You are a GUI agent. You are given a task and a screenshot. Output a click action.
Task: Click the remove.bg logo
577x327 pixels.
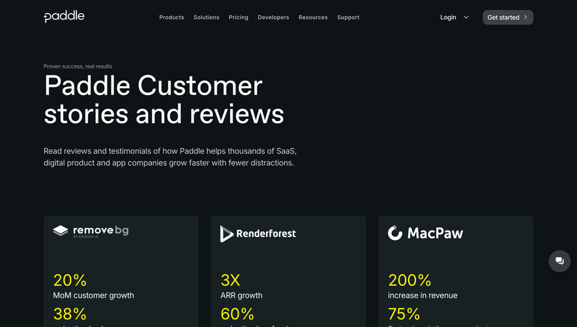tap(91, 231)
